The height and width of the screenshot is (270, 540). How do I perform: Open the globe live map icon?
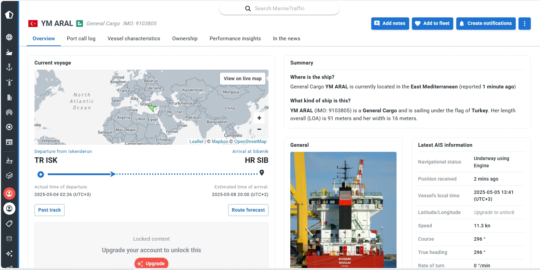(9, 37)
